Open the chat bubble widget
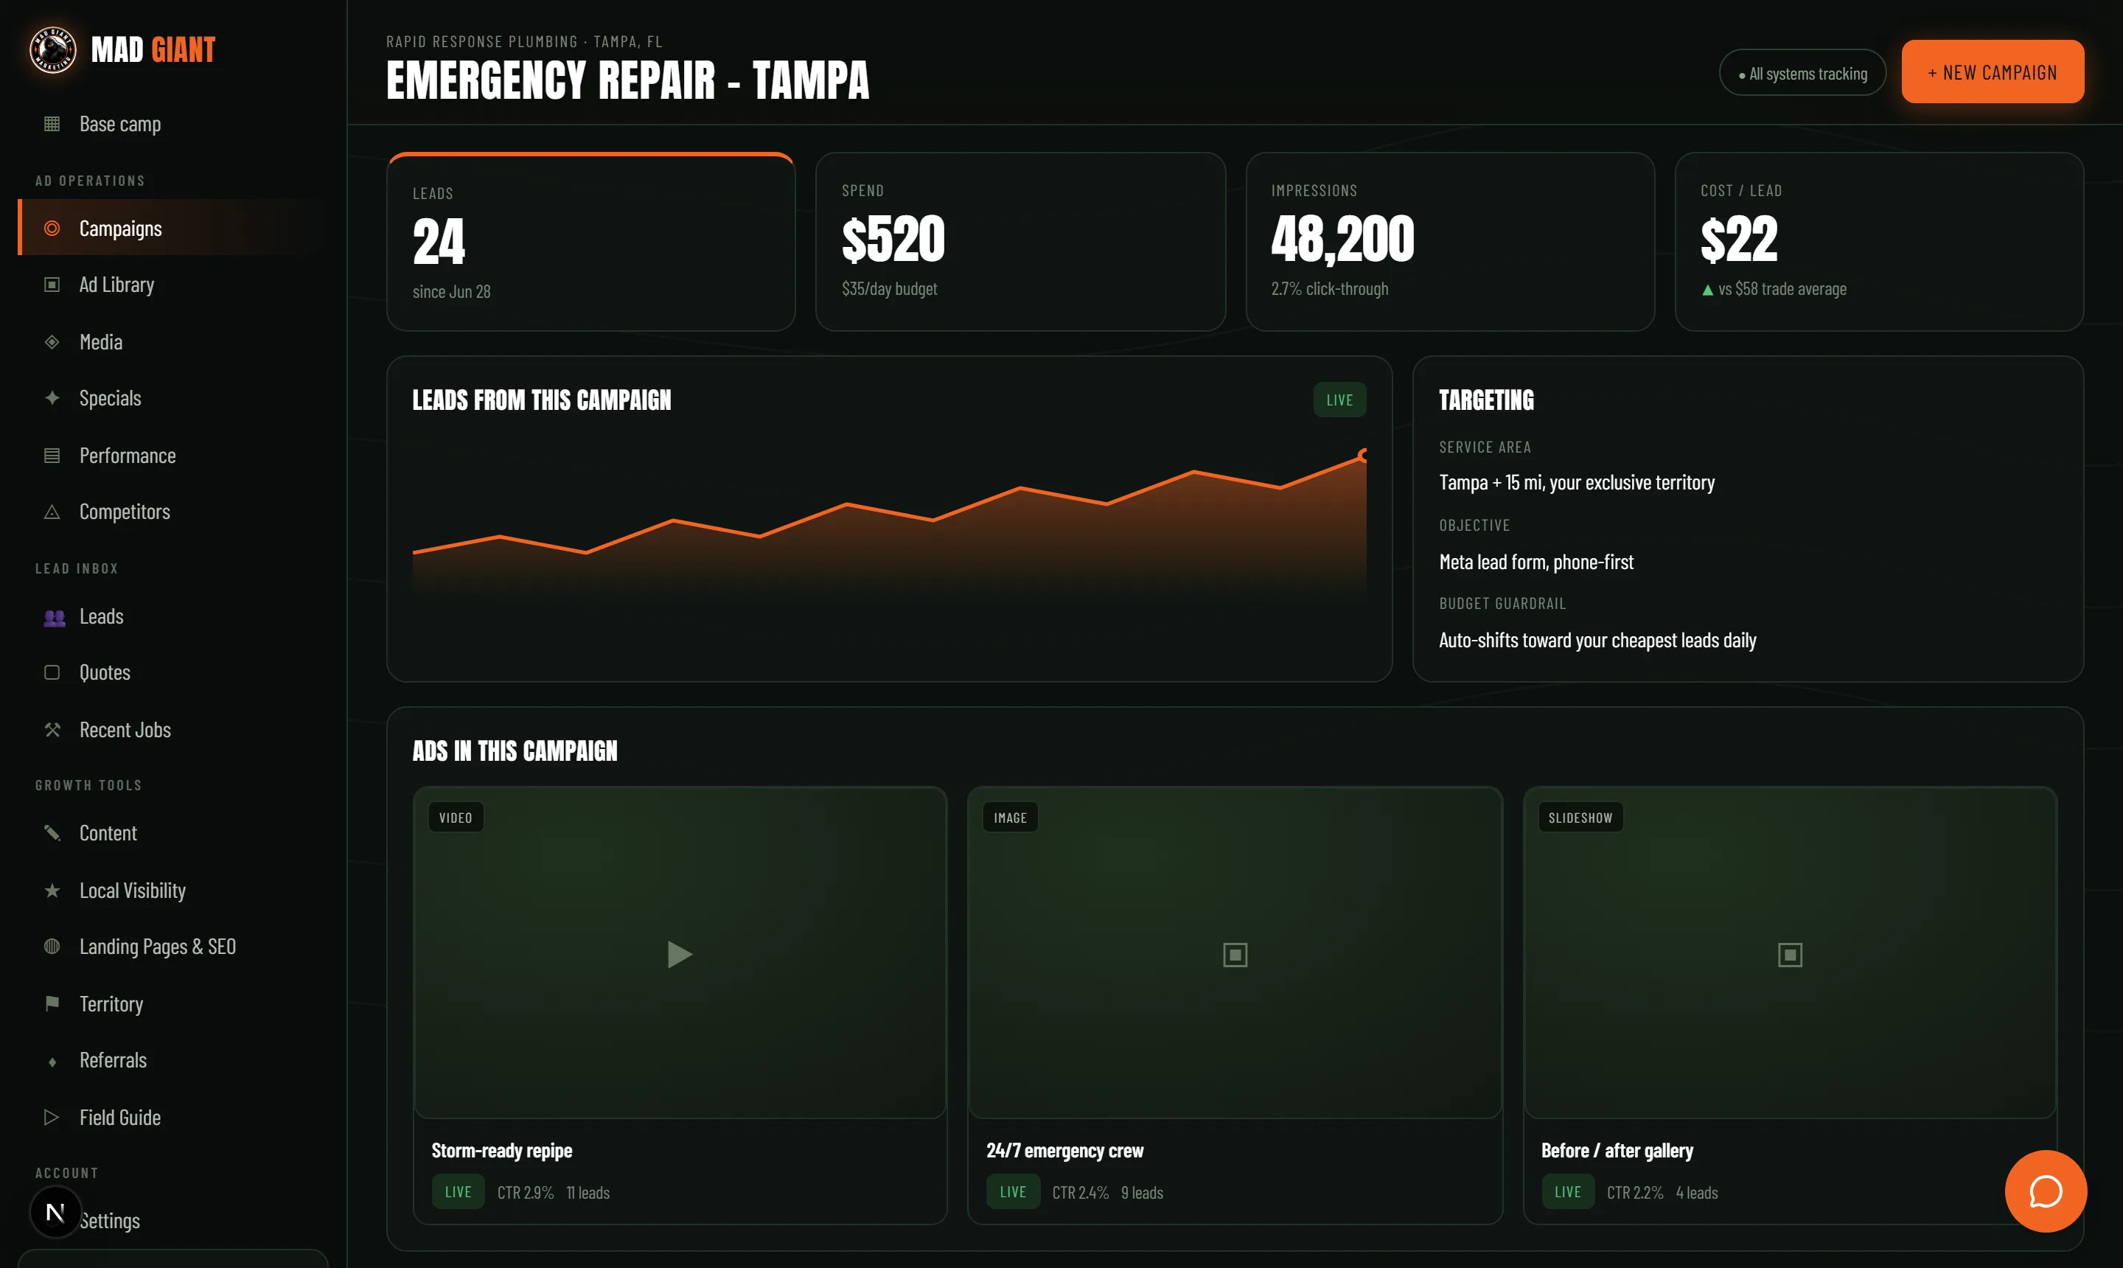Image resolution: width=2123 pixels, height=1268 pixels. click(2046, 1191)
